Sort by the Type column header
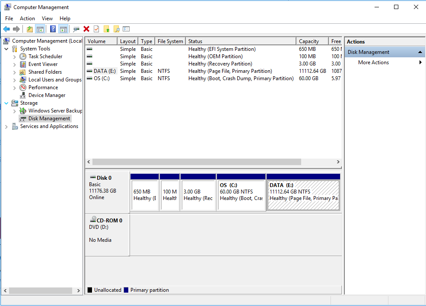This screenshot has height=306, width=426. (x=147, y=41)
